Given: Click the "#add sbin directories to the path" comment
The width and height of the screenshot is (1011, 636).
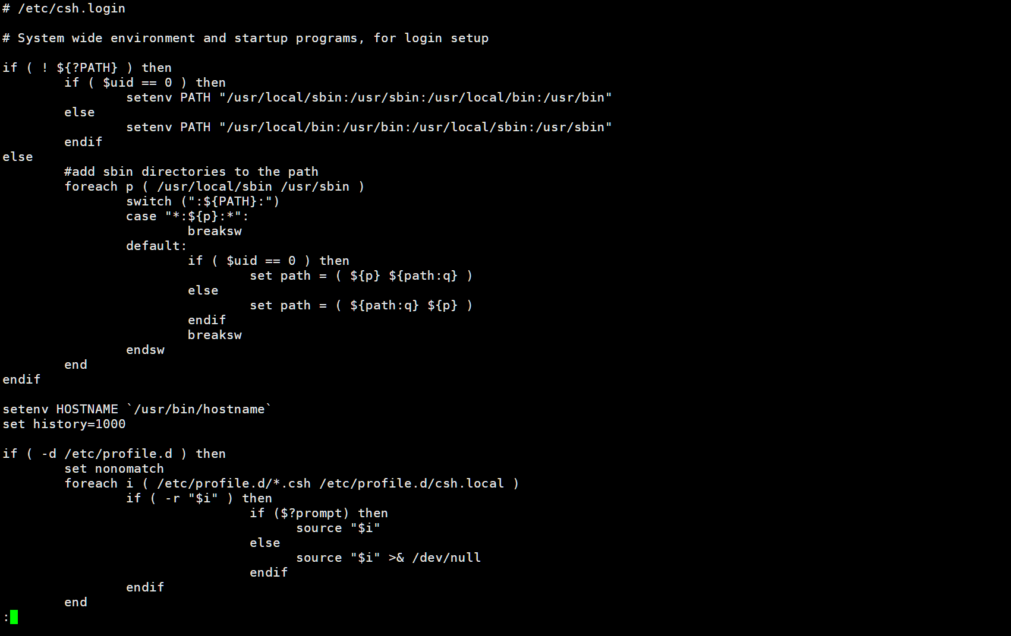Looking at the screenshot, I should click(x=191, y=172).
